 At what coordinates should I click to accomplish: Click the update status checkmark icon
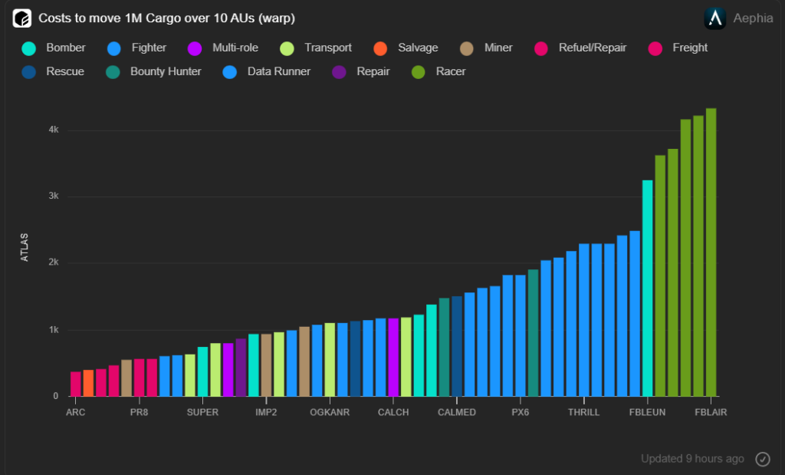[763, 459]
